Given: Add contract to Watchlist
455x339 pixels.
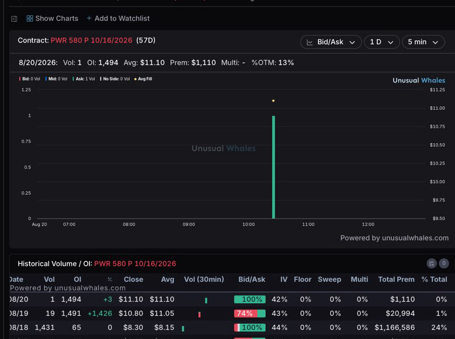Looking at the screenshot, I should 118,19.
